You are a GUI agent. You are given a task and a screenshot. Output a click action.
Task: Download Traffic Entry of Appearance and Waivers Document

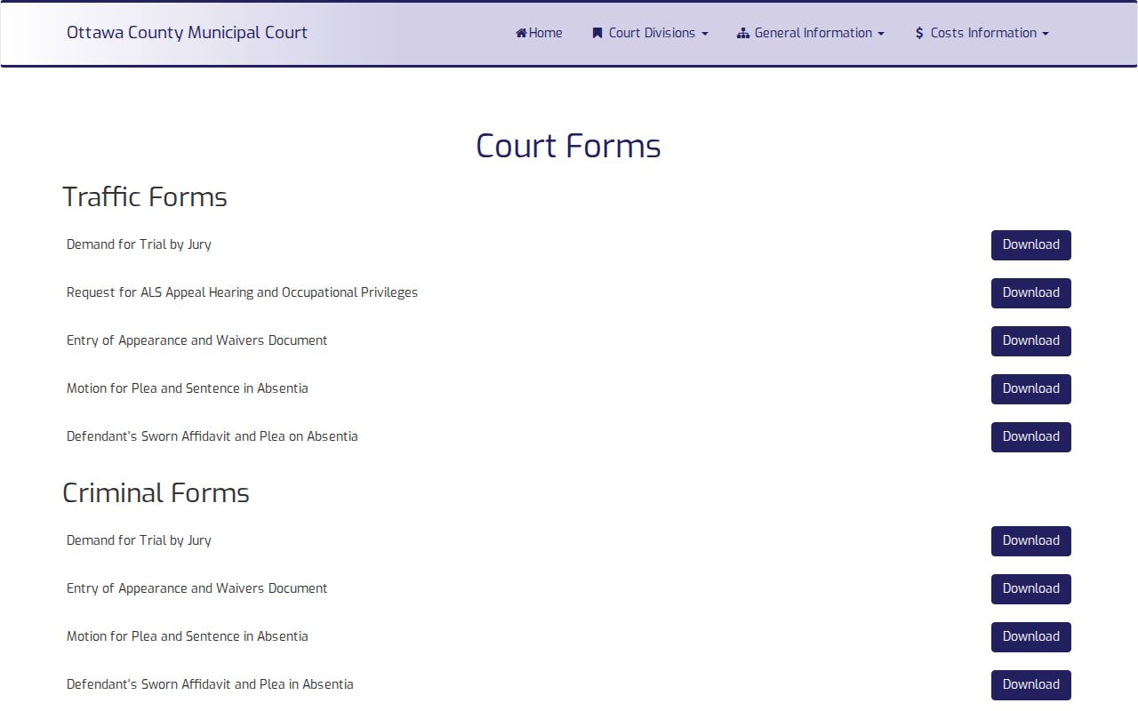1031,341
